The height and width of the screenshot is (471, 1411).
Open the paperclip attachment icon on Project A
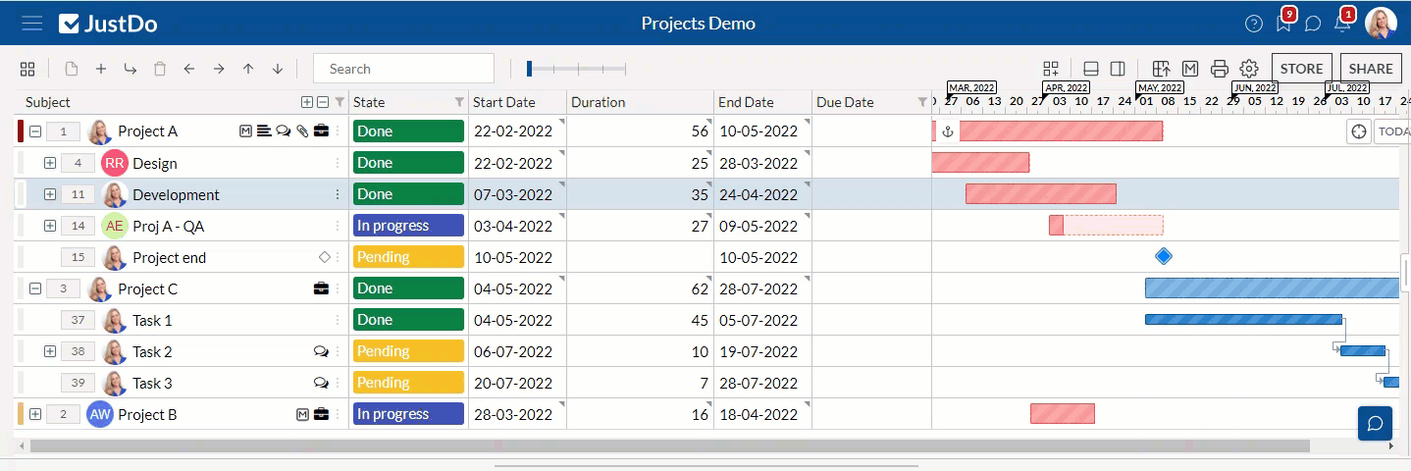[302, 131]
